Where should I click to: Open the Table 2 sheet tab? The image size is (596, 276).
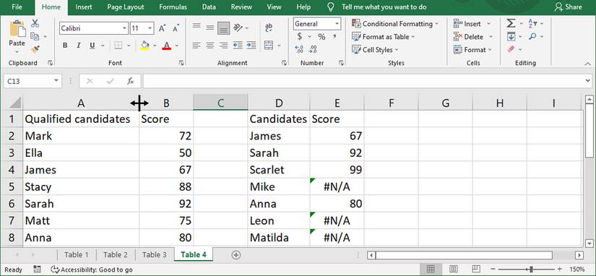[116, 255]
